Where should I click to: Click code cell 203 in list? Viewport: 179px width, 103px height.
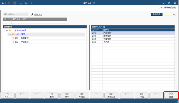tap(97, 39)
